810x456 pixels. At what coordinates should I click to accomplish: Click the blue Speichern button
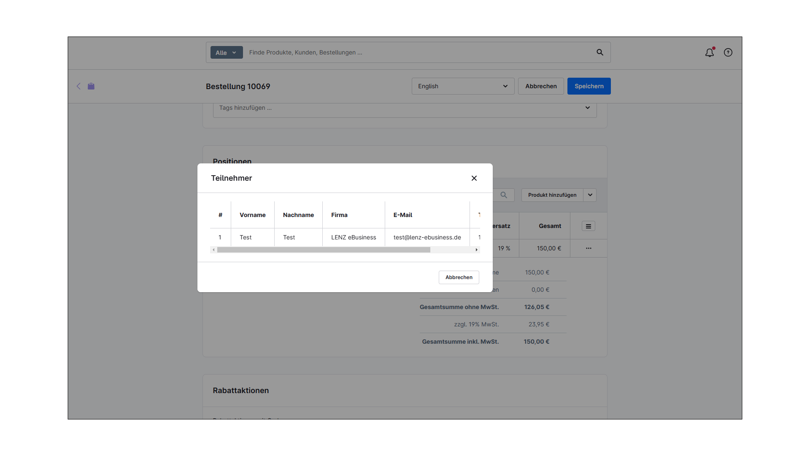(x=589, y=86)
